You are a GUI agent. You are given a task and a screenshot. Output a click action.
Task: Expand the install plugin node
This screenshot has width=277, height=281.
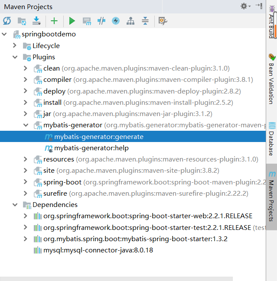[26, 103]
